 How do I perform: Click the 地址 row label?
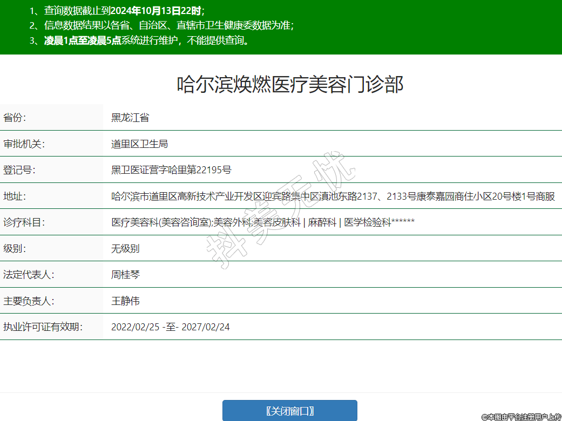[15, 196]
